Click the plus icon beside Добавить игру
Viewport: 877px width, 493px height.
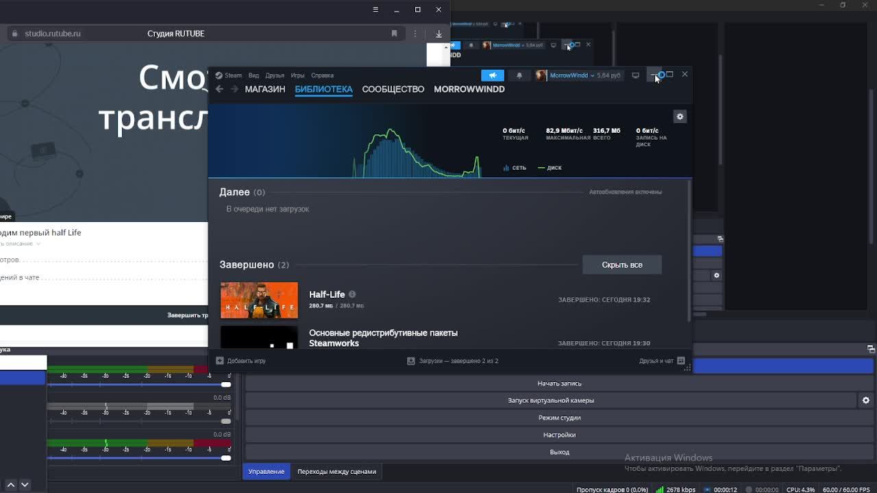pyautogui.click(x=220, y=361)
